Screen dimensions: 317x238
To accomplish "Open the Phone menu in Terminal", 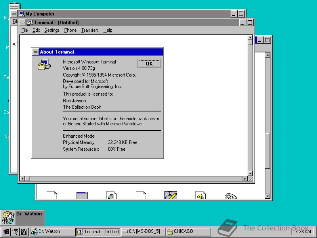I will tap(71, 30).
